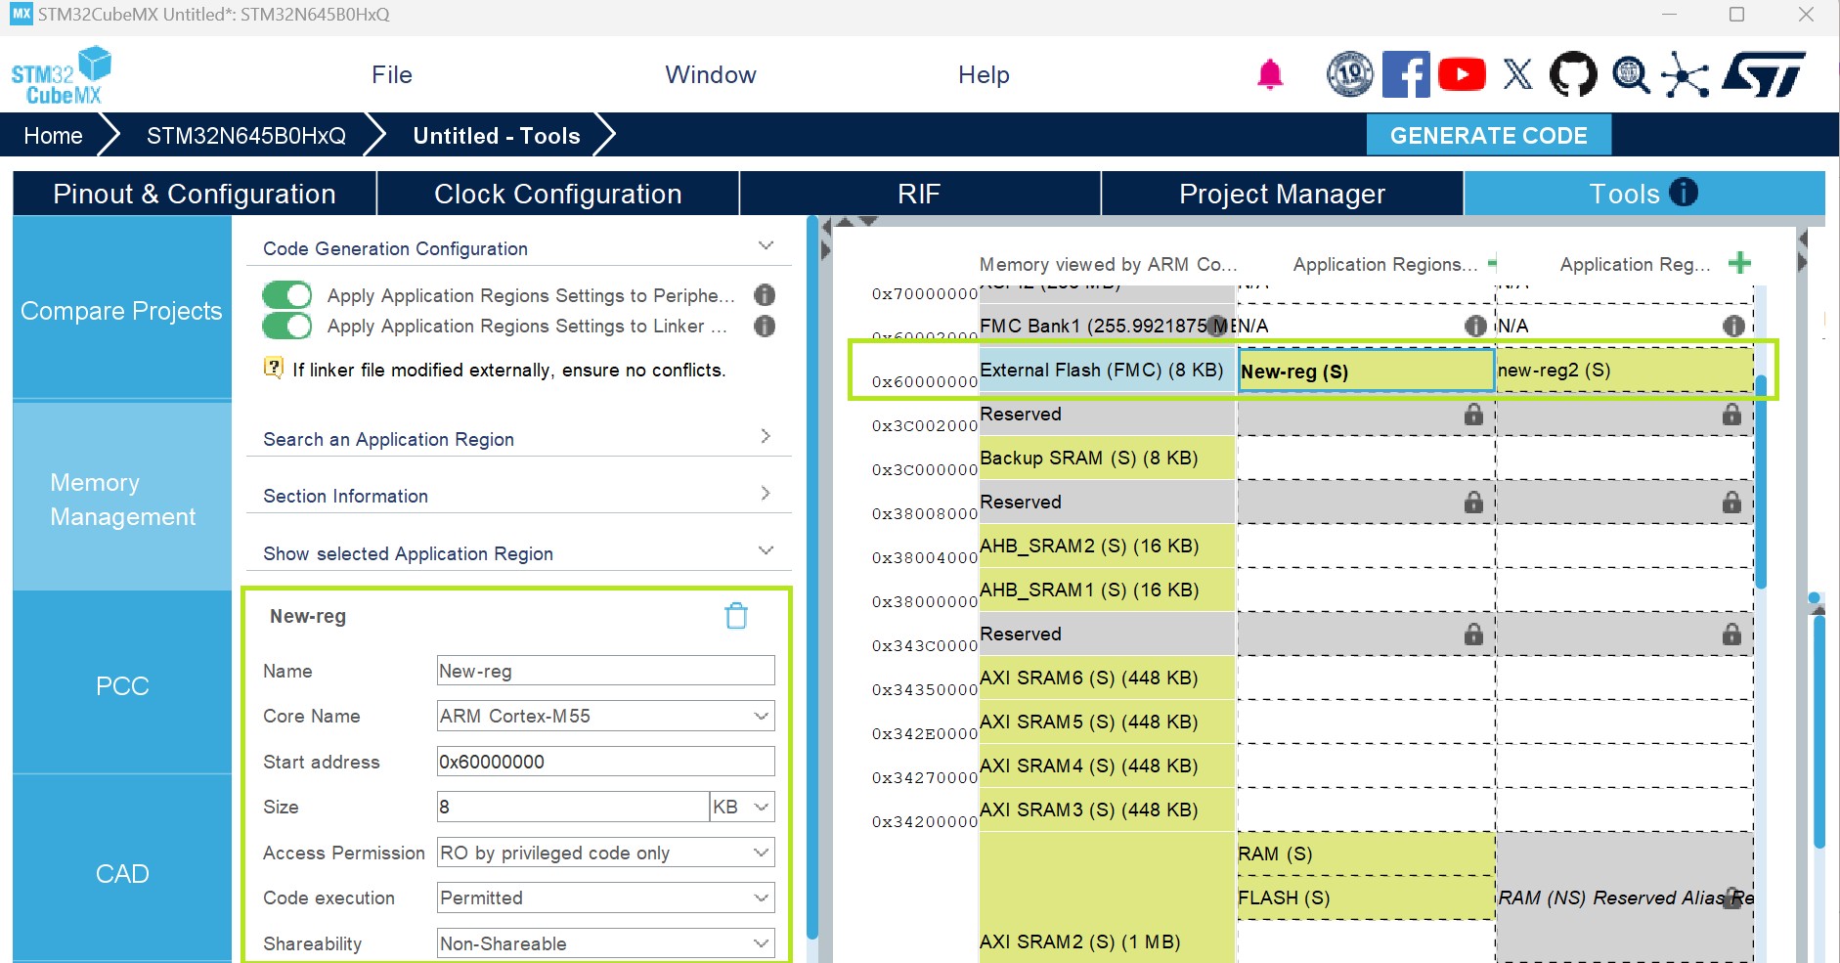Click lock in Reserved row above AHB_SRAM2, last column
This screenshot has width=1840, height=963.
pos(1731,503)
